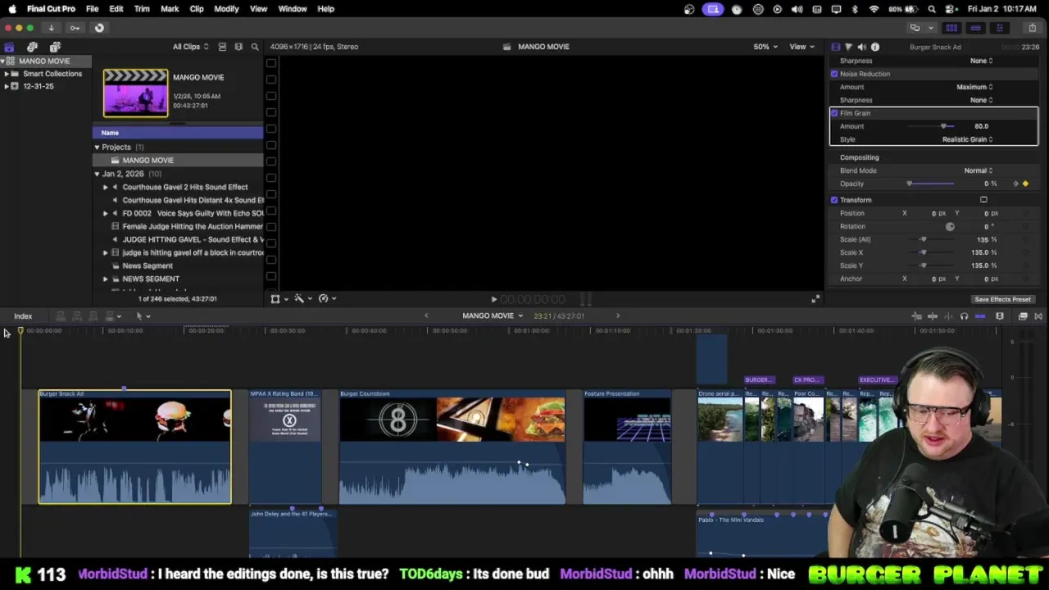Image resolution: width=1049 pixels, height=590 pixels.
Task: Collapse the Jan 2, 2026 group
Action: 97,174
